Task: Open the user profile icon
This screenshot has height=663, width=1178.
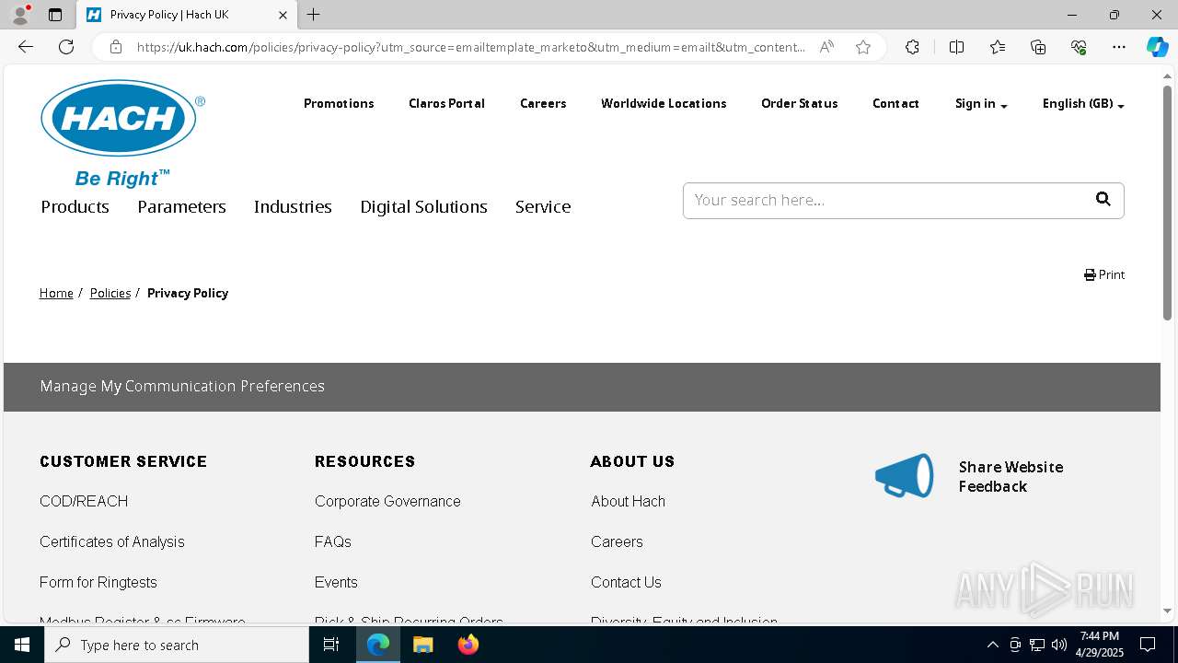Action: pyautogui.click(x=20, y=15)
